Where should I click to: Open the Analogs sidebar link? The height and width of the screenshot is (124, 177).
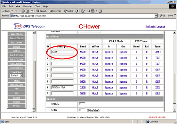click(17, 46)
